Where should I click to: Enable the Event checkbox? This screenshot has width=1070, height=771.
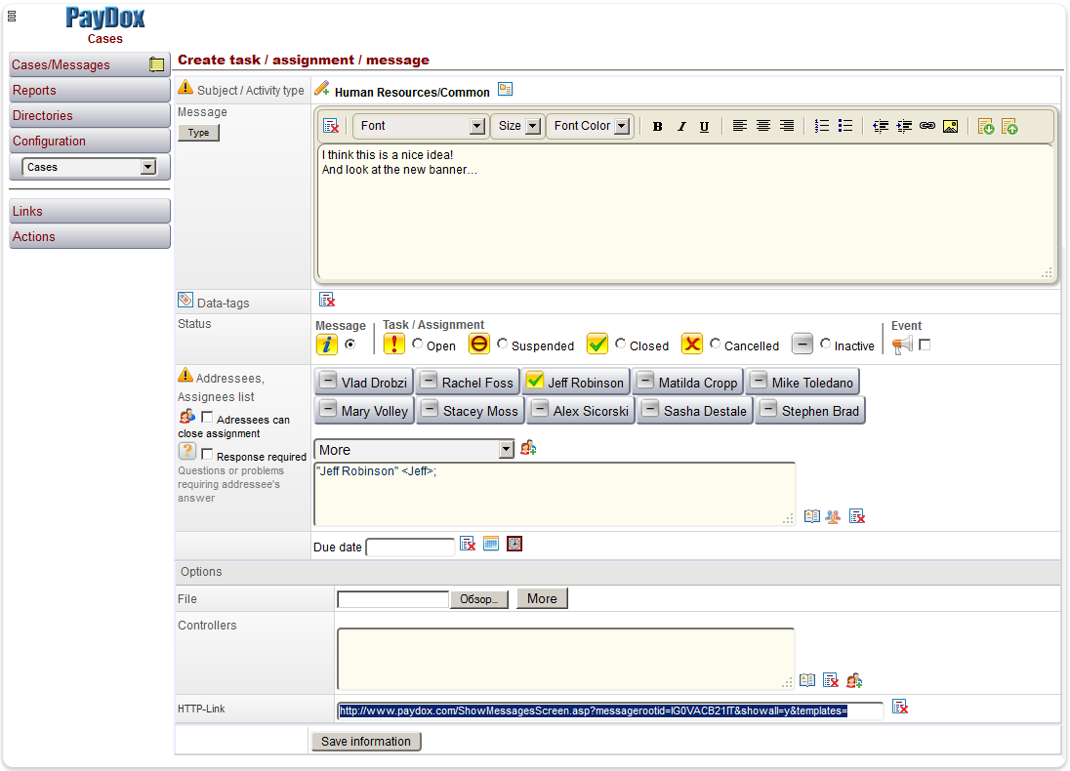[x=925, y=345]
